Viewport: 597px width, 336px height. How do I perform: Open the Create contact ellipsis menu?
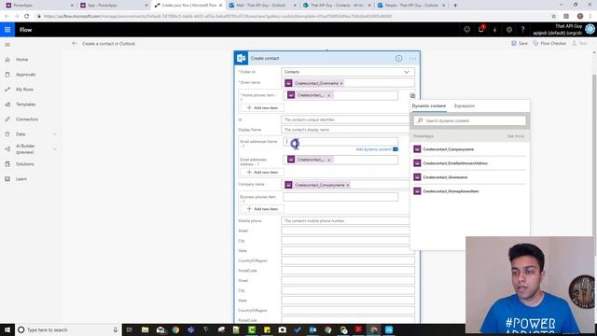[x=412, y=58]
